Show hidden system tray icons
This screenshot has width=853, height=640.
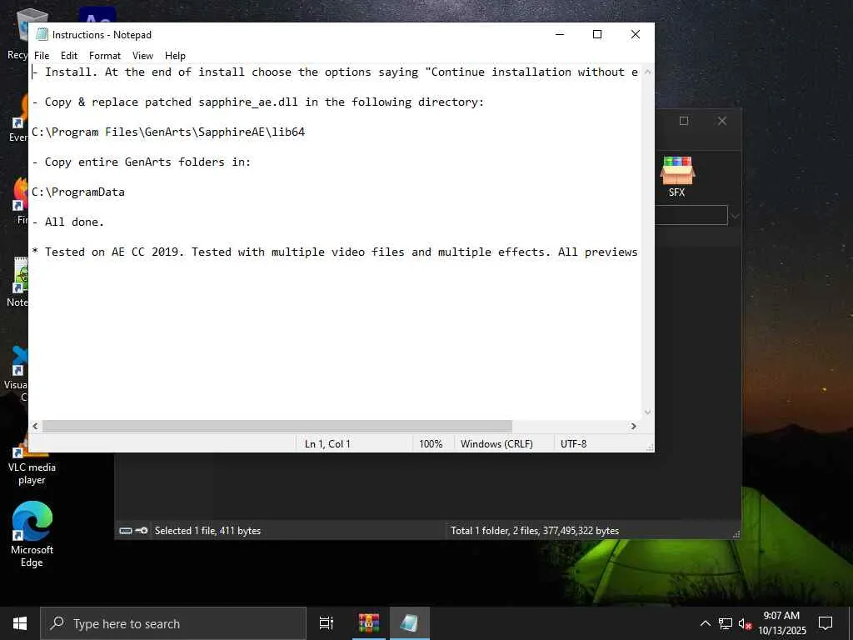pyautogui.click(x=705, y=623)
